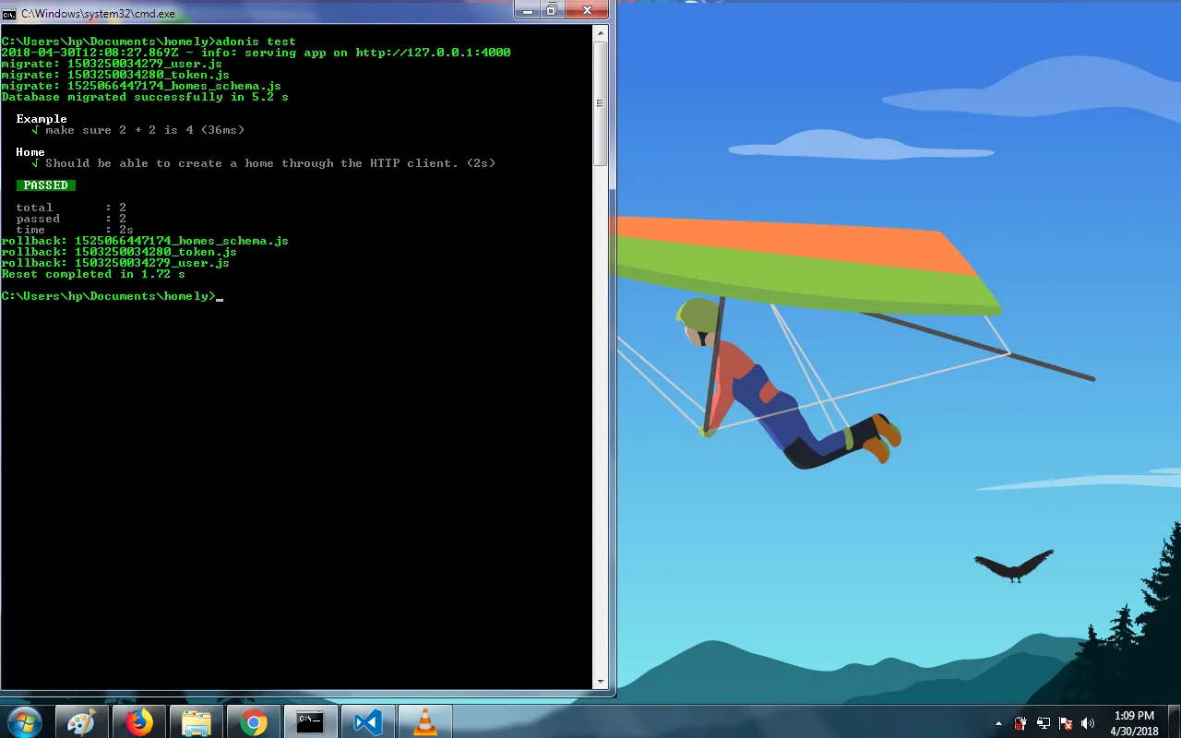Maximize the cmd.exe window
The image size is (1181, 738).
552,10
